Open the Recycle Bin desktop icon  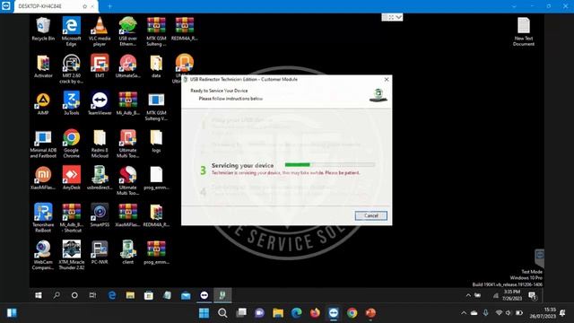[x=43, y=29]
